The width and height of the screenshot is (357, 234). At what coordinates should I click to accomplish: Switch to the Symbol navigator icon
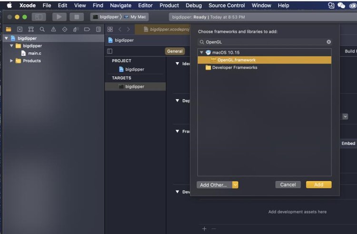(x=31, y=29)
